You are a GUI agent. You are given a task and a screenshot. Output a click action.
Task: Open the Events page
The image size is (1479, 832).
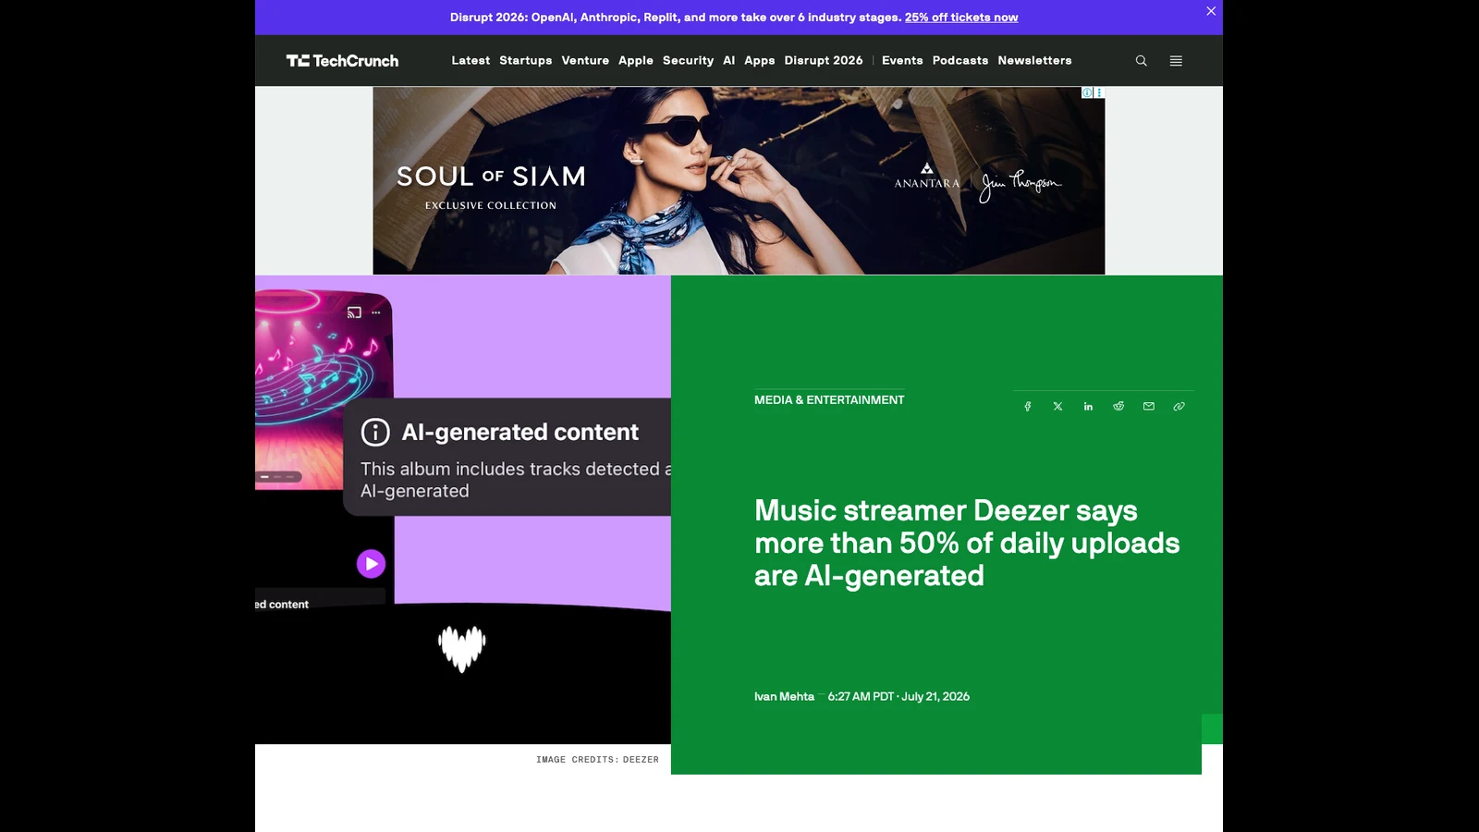pos(902,61)
